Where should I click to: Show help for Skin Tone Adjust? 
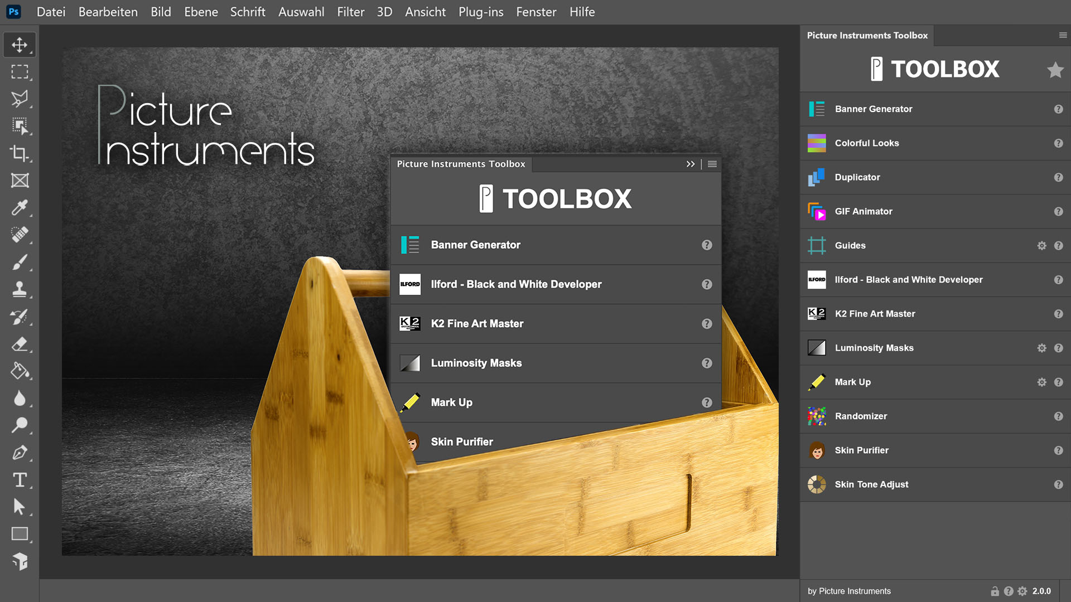tap(1058, 484)
